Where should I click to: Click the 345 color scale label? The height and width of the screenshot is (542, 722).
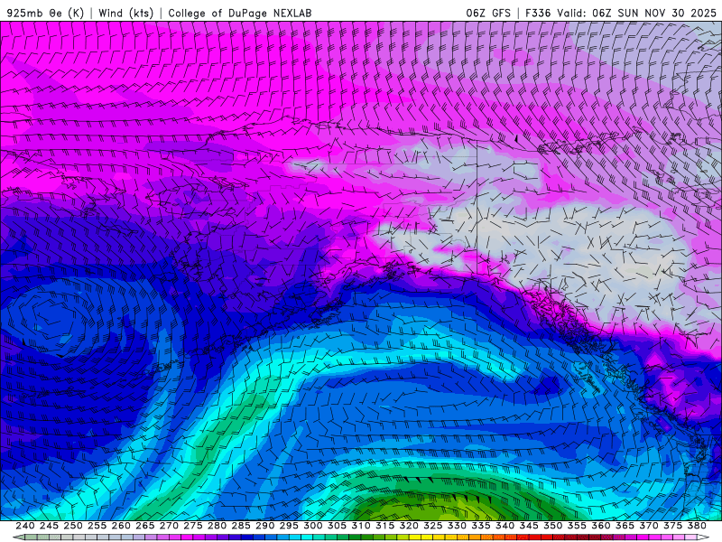pos(529,526)
